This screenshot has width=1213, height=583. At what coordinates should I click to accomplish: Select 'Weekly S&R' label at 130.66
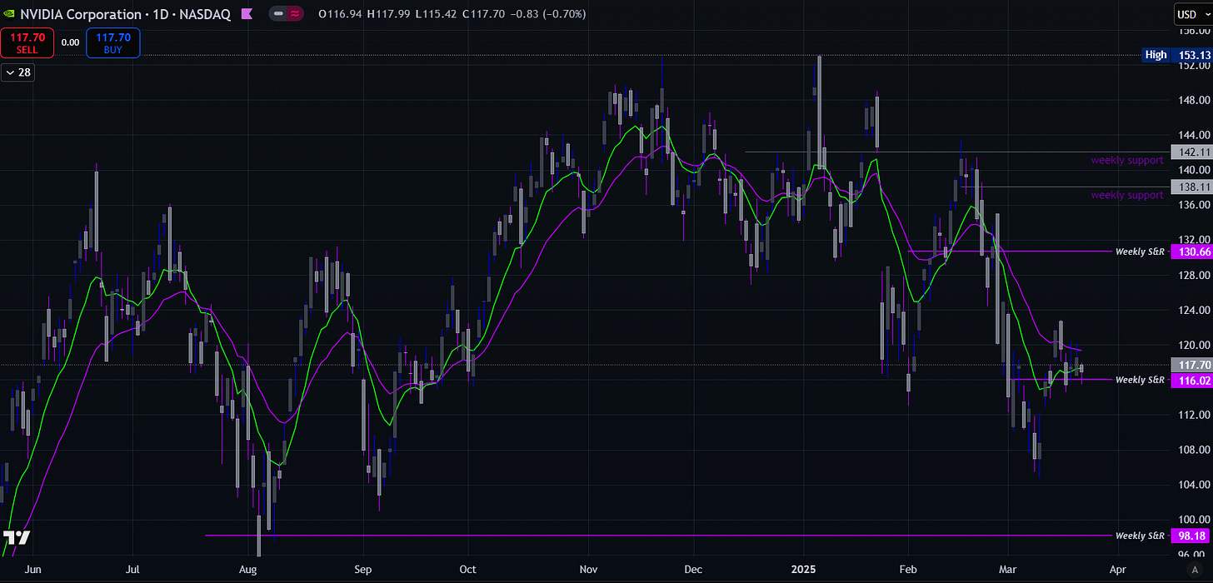[x=1140, y=251]
